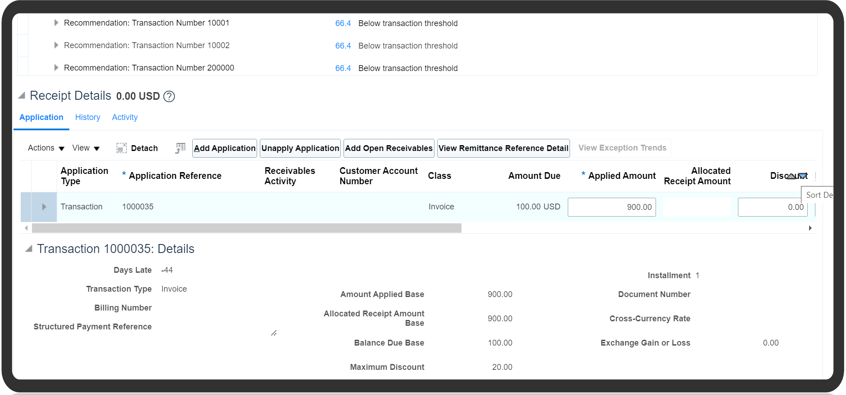Click the Application Type column header

(85, 176)
